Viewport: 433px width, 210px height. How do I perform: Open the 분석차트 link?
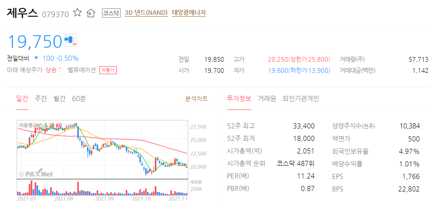(x=197, y=99)
